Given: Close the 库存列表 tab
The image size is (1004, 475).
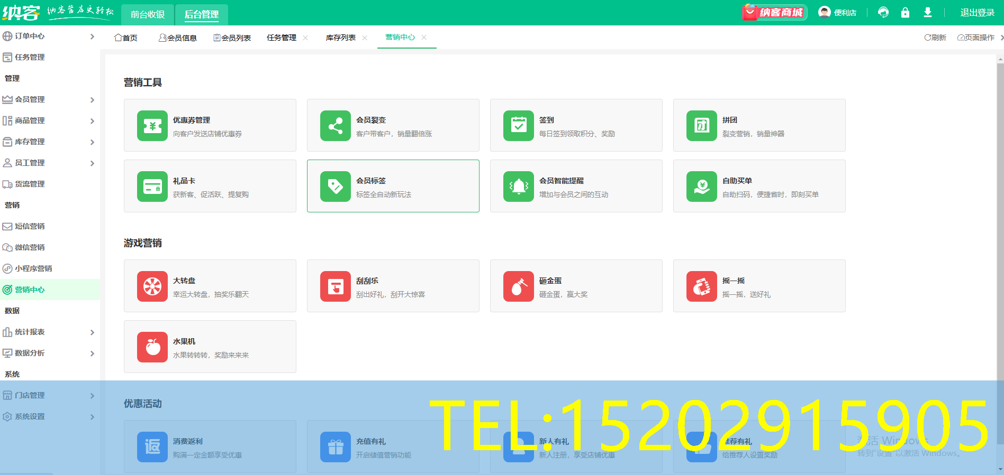Looking at the screenshot, I should (x=365, y=38).
